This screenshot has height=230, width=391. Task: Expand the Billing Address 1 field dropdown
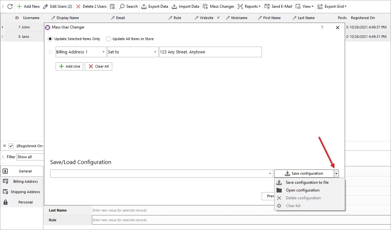[103, 52]
